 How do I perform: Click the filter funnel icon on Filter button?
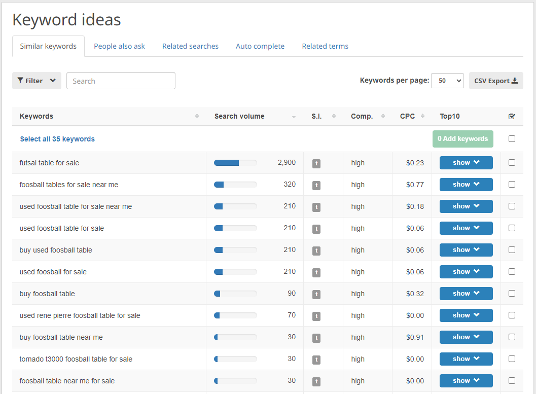(x=22, y=80)
